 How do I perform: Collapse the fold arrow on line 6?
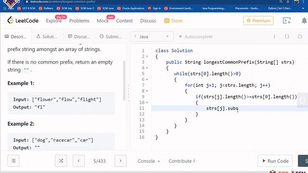147,80
